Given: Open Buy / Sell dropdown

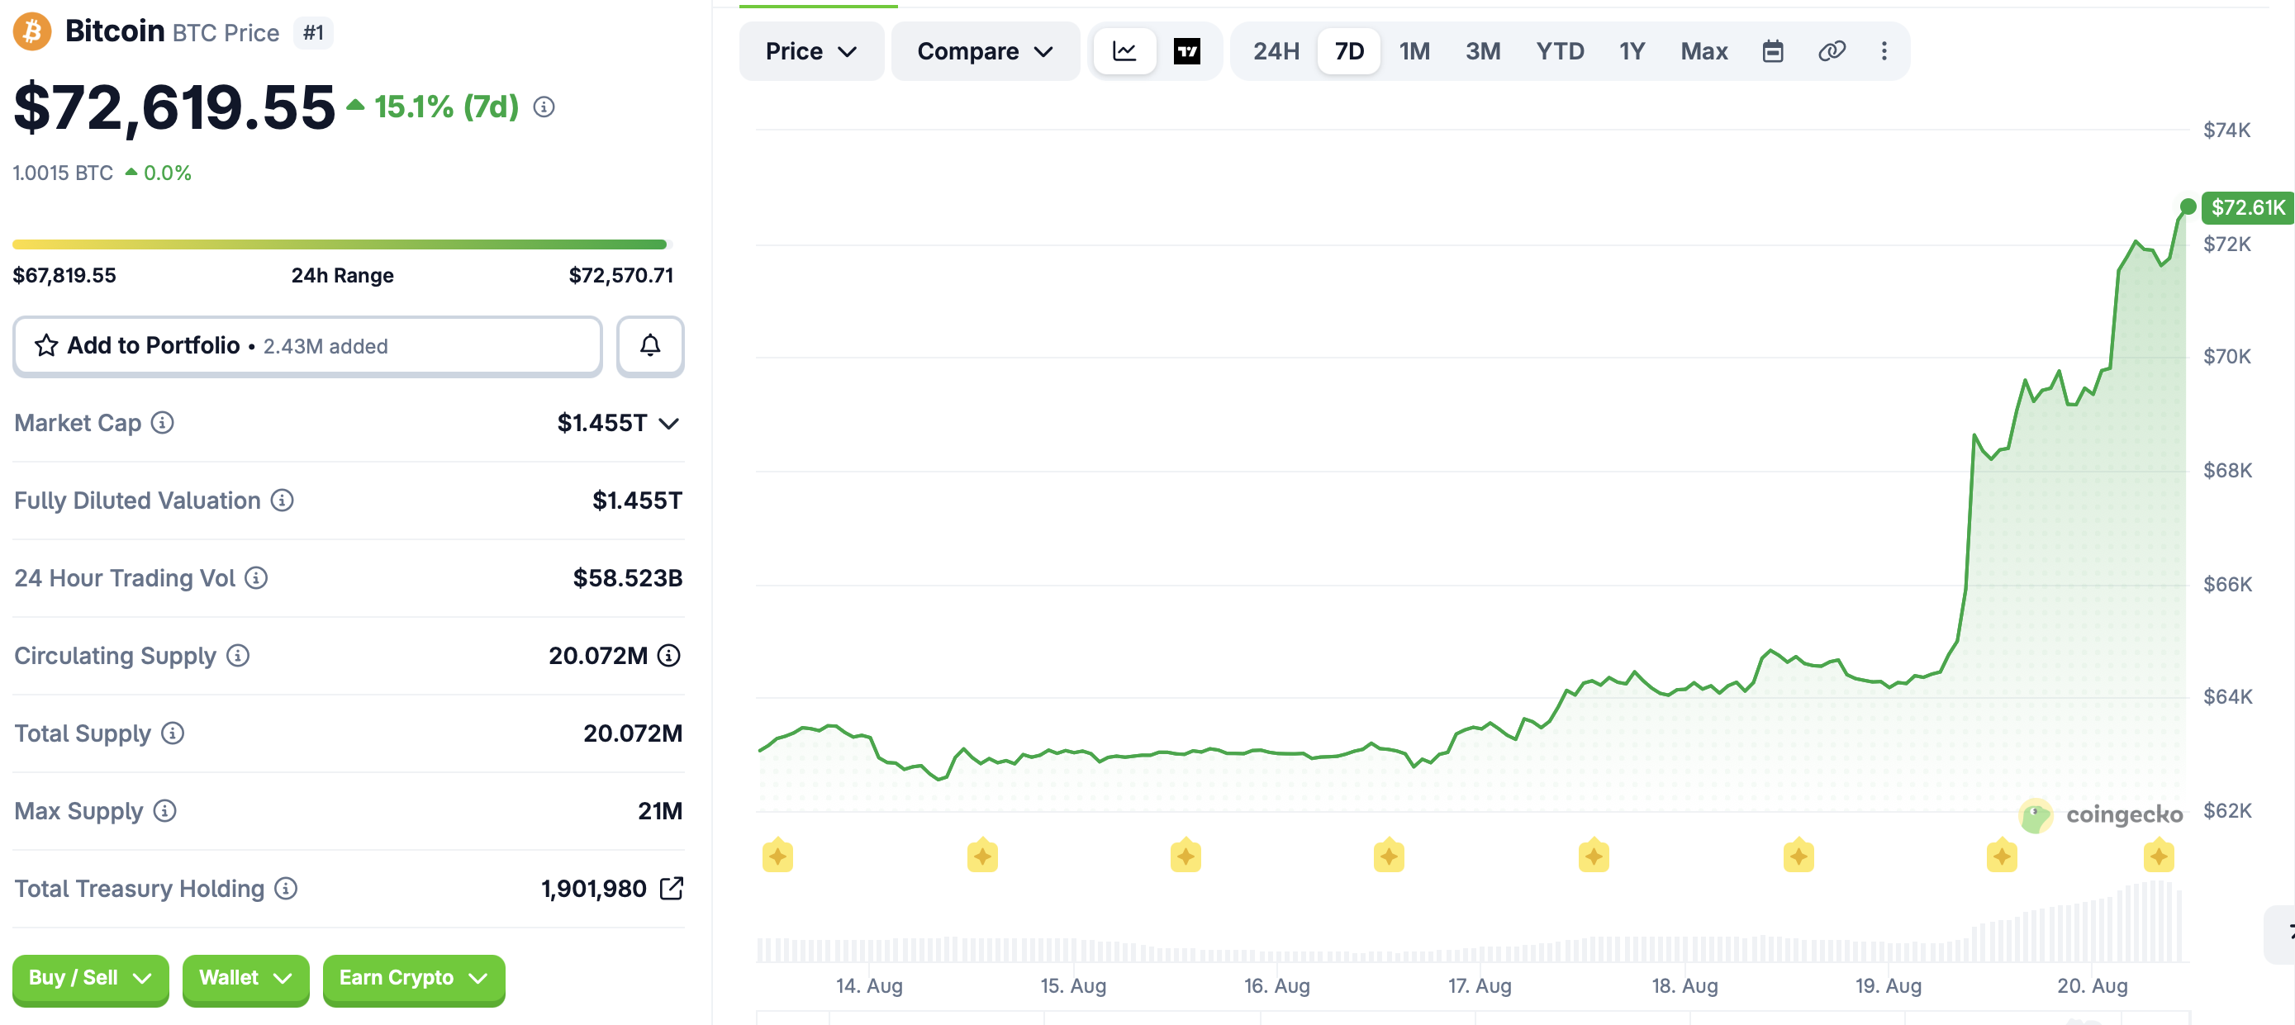Looking at the screenshot, I should coord(90,979).
